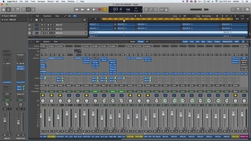Toggle the Audio channel filter button
The image size is (251, 141).
(185, 42)
